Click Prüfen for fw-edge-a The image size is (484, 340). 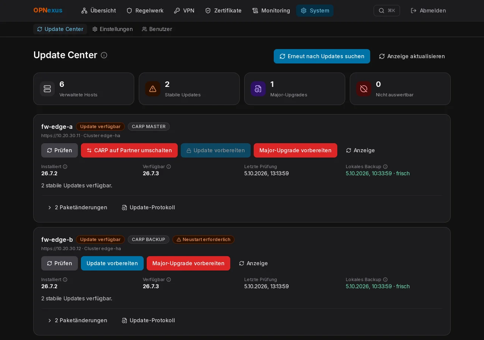click(59, 150)
